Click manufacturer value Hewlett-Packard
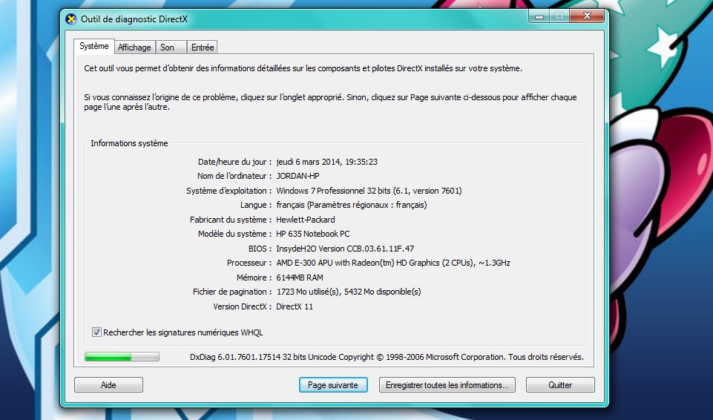Screen dimensions: 713x420 (x=305, y=220)
